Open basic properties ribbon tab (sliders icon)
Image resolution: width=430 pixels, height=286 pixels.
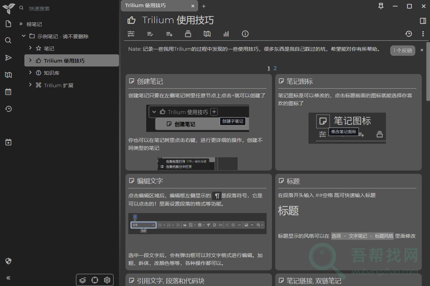131,34
